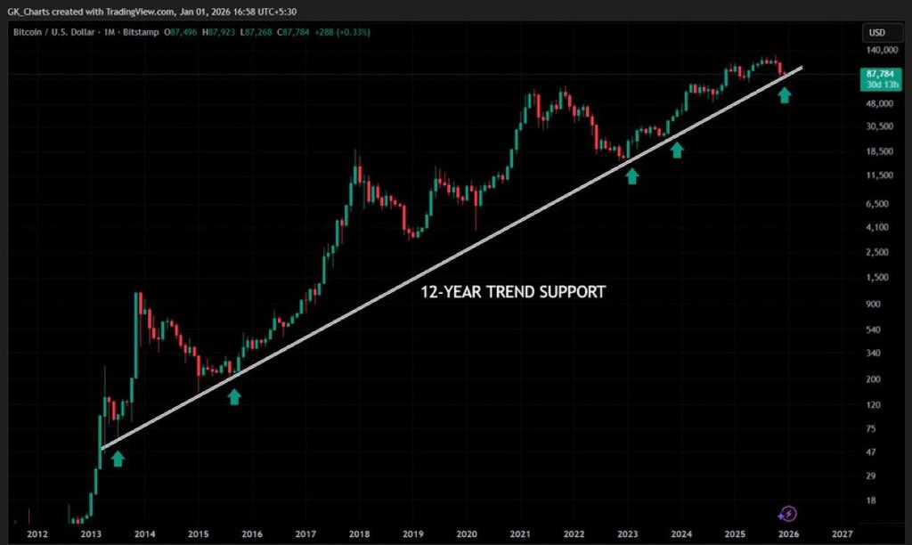
Task: Click the green arrow marker before 2024
Action: click(x=678, y=150)
